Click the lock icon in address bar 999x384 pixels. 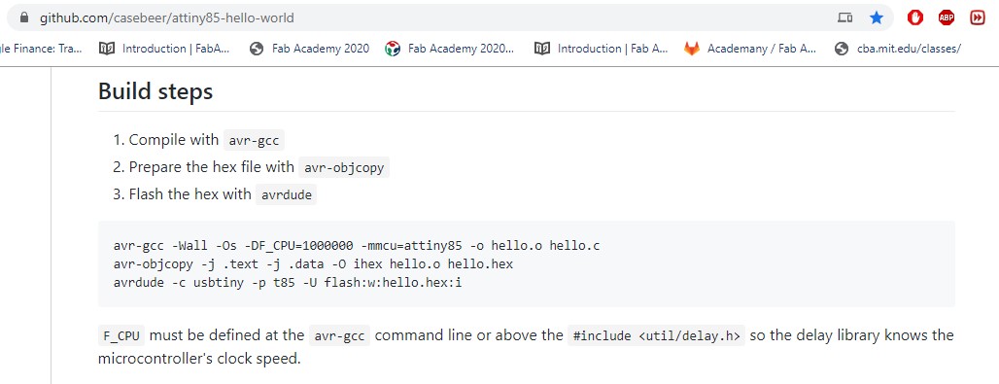[x=24, y=17]
